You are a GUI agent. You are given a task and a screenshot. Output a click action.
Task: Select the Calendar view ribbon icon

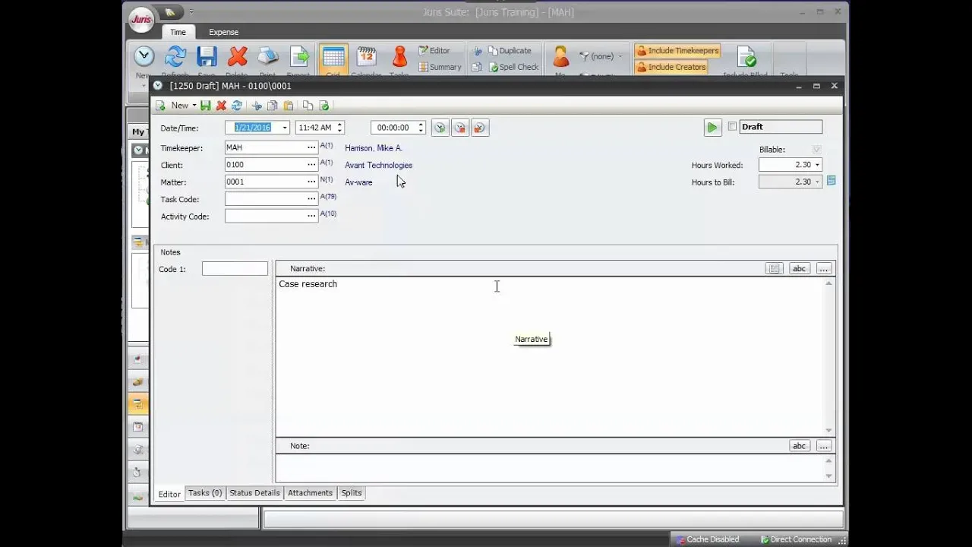click(x=366, y=56)
